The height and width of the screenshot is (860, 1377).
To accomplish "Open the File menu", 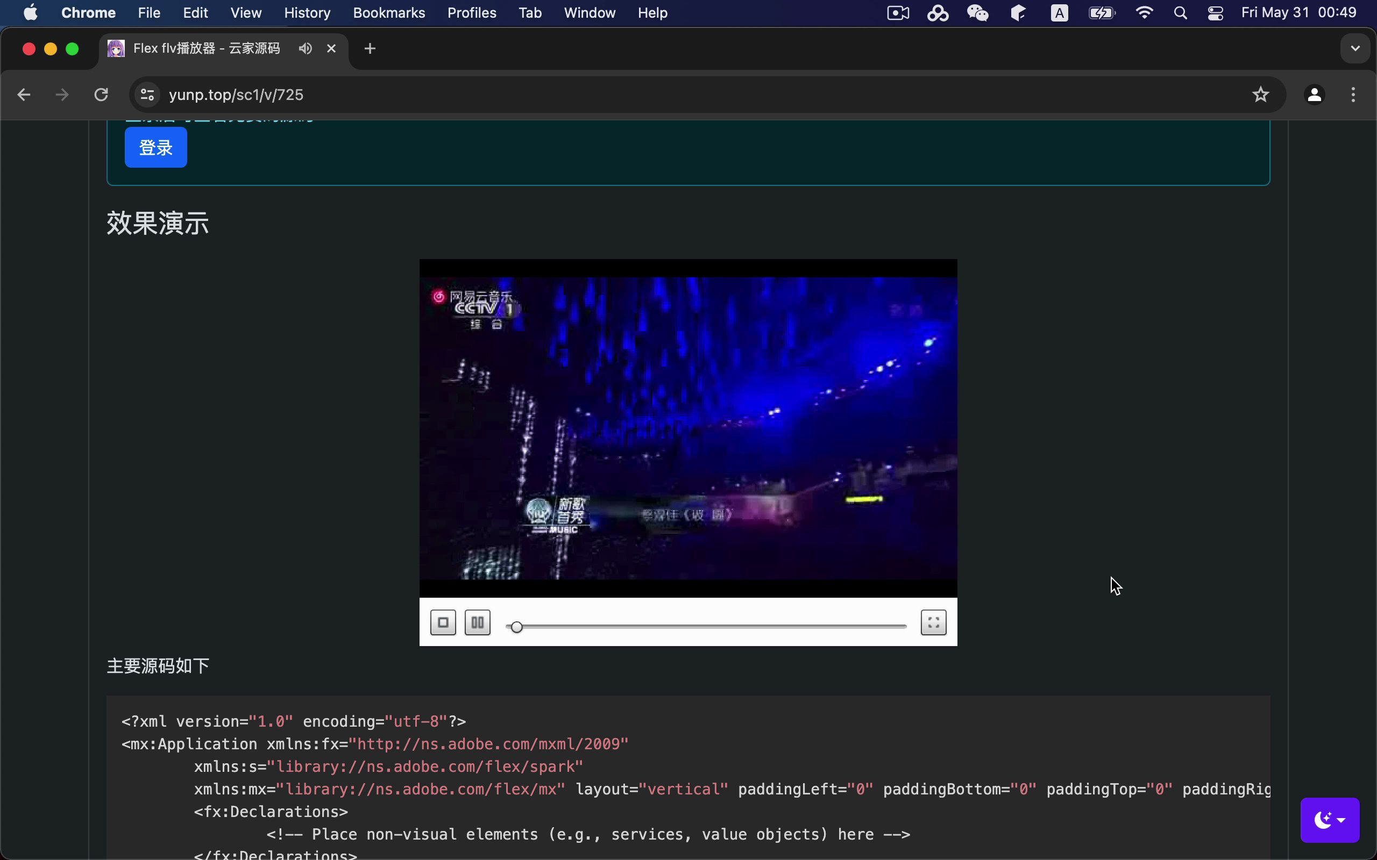I will pyautogui.click(x=149, y=12).
